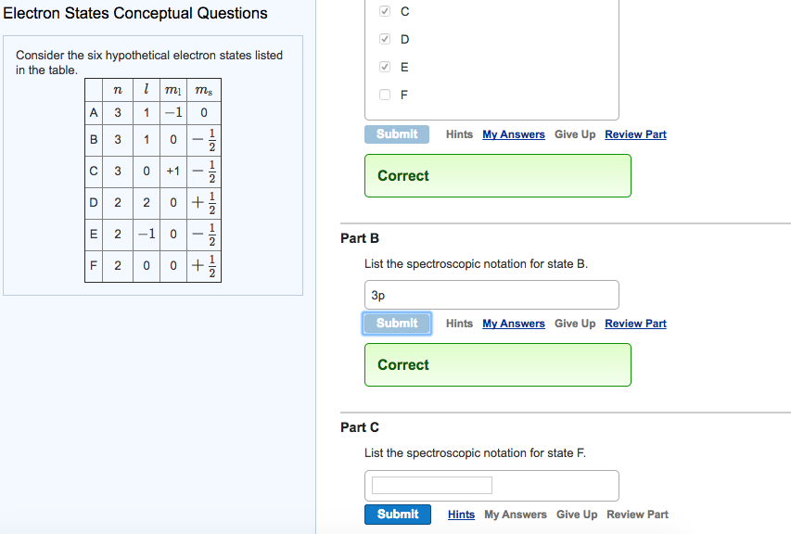Image resolution: width=791 pixels, height=534 pixels.
Task: View Hints for Part B
Action: click(460, 324)
